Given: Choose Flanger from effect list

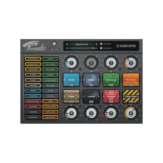Looking at the screenshot, I should tap(33, 75).
